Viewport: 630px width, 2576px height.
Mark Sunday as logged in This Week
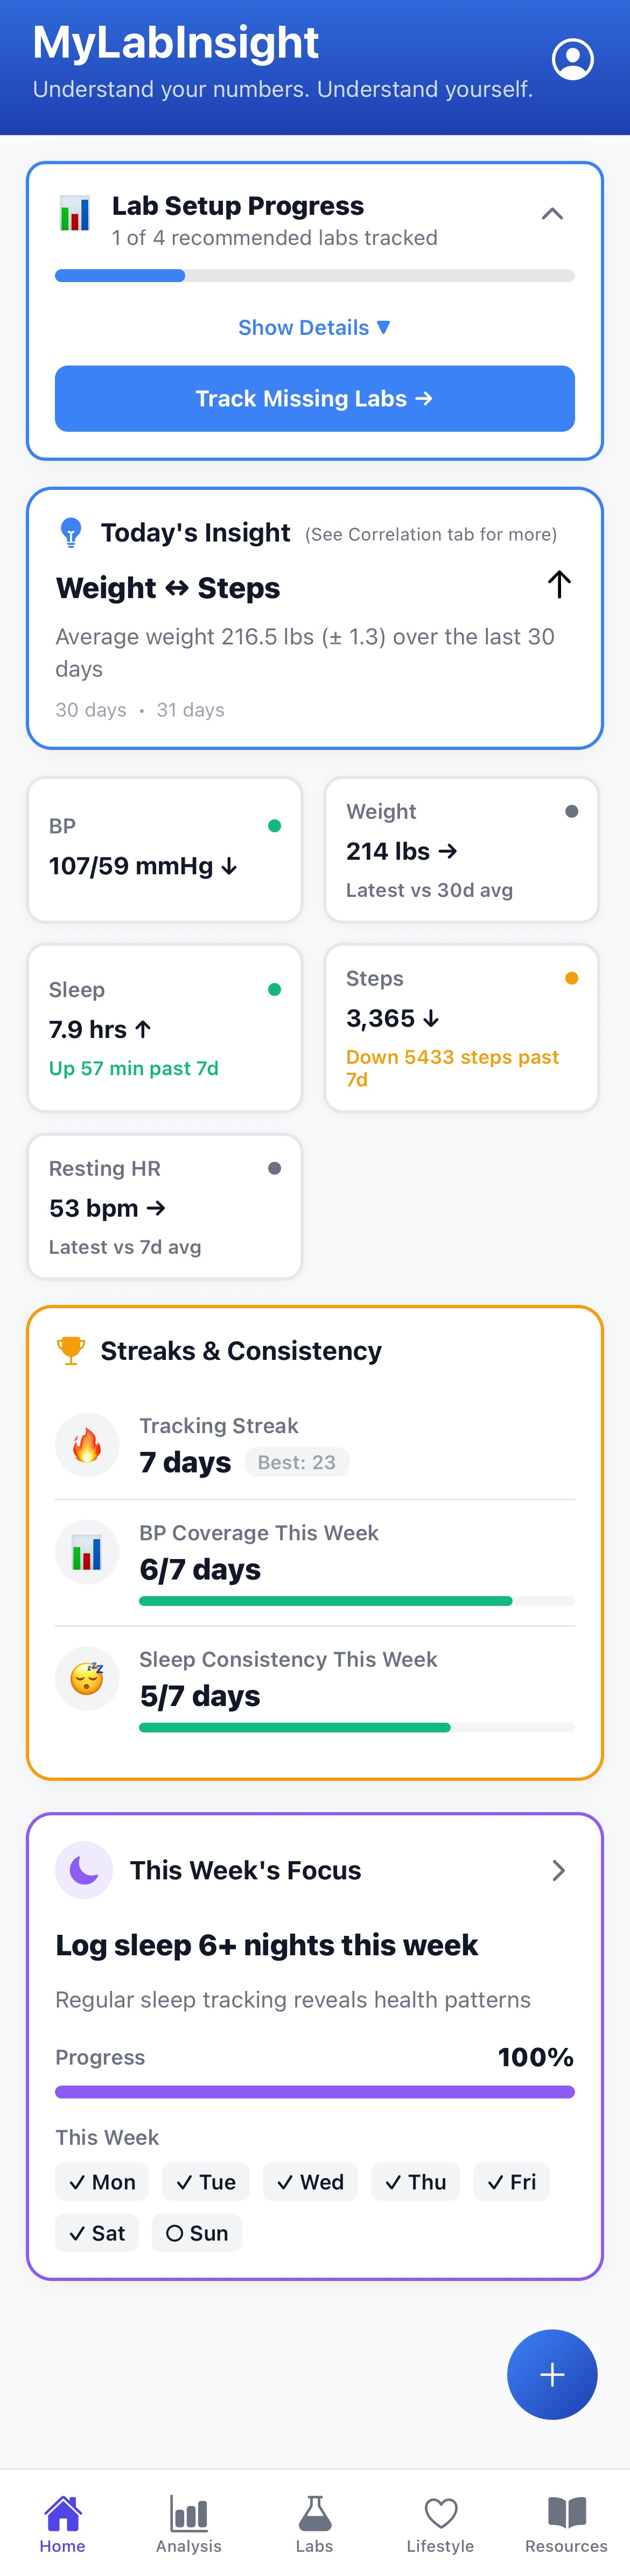click(x=197, y=2233)
